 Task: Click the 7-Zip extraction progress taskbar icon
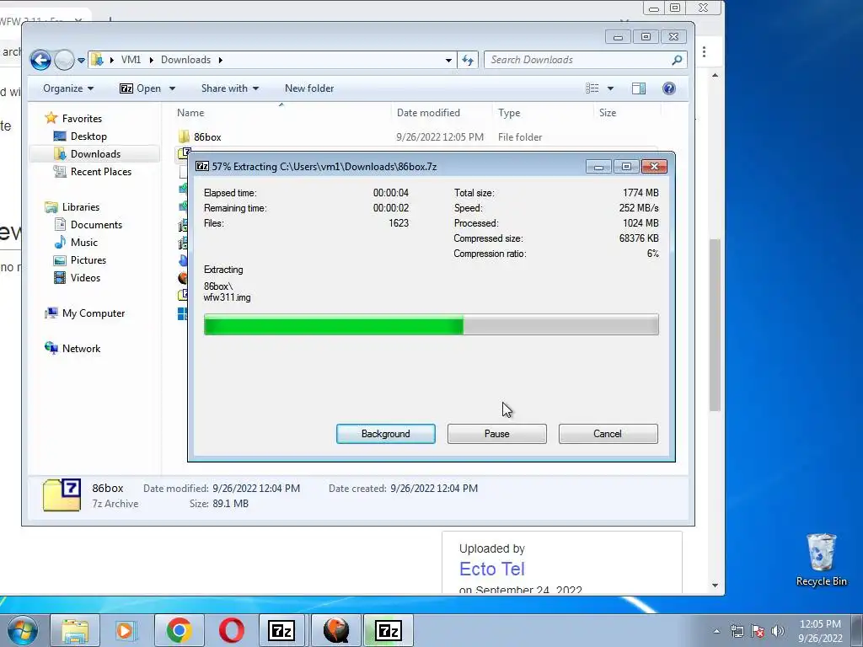click(x=388, y=630)
